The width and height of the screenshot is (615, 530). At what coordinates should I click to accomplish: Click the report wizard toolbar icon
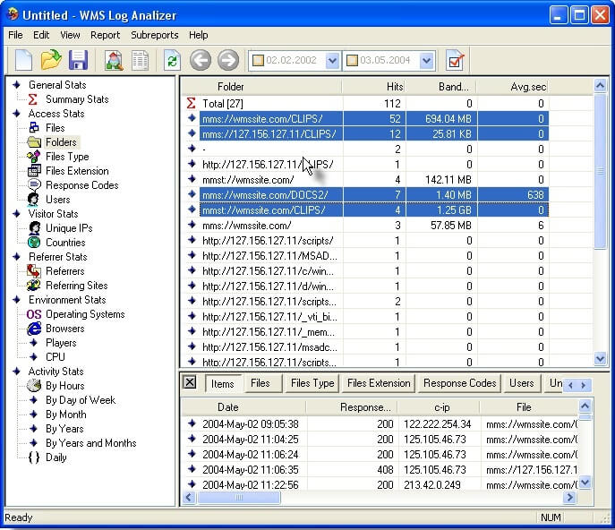[114, 61]
